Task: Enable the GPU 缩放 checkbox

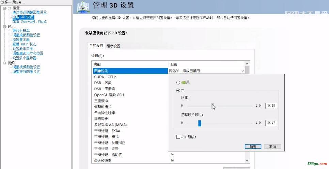Action: (178, 137)
